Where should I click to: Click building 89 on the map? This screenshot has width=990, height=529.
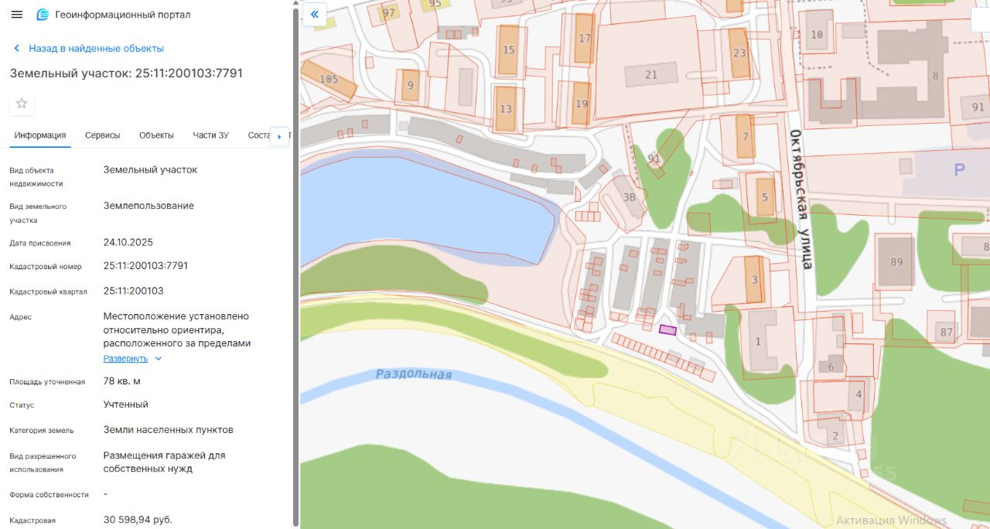pos(896,261)
